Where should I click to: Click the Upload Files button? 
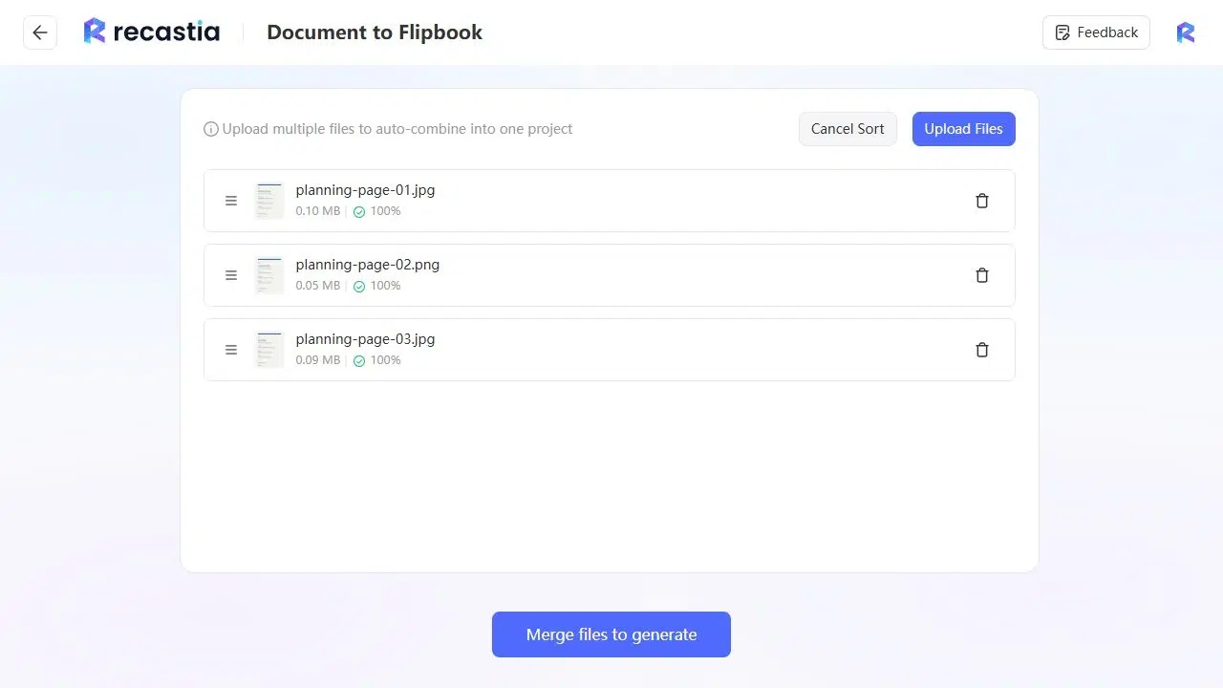tap(963, 129)
